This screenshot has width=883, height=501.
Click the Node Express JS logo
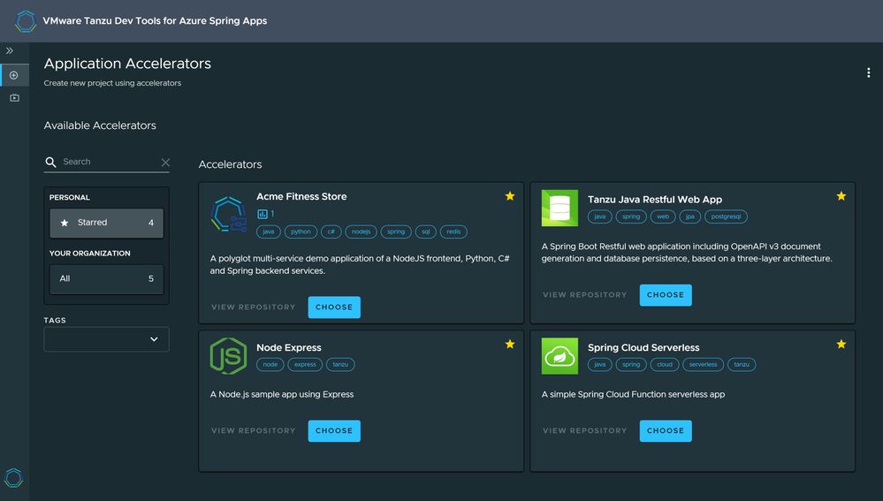228,356
